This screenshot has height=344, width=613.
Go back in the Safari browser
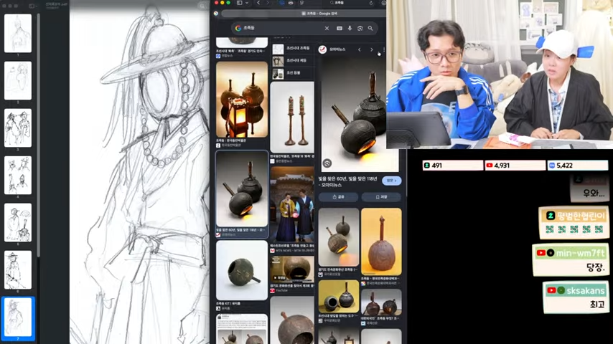(x=258, y=3)
